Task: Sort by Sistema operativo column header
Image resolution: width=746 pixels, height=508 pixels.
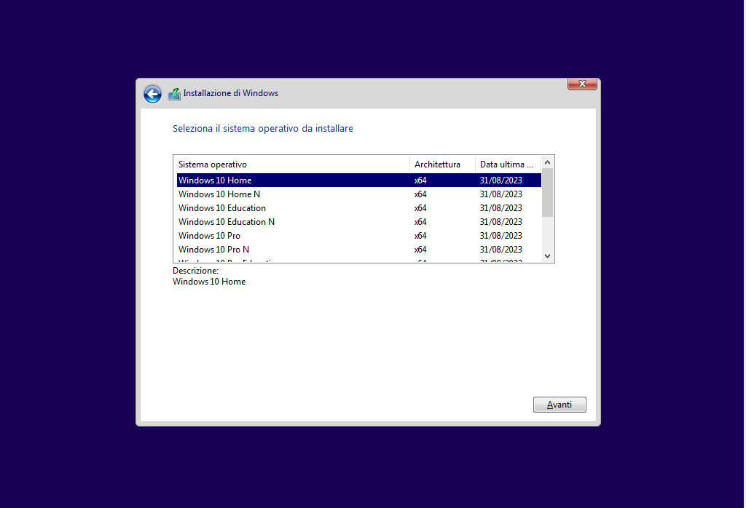Action: tap(291, 164)
